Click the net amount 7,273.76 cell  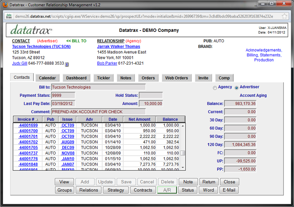pyautogui.click(x=140, y=164)
